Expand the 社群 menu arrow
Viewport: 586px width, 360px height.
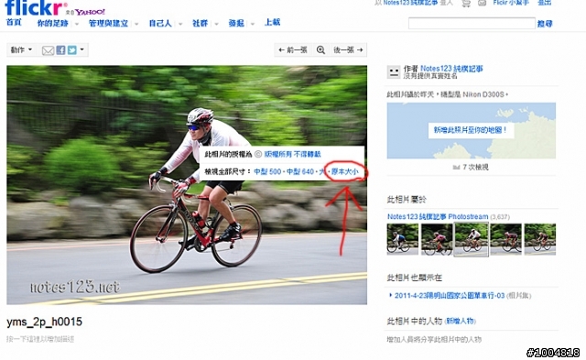[216, 24]
